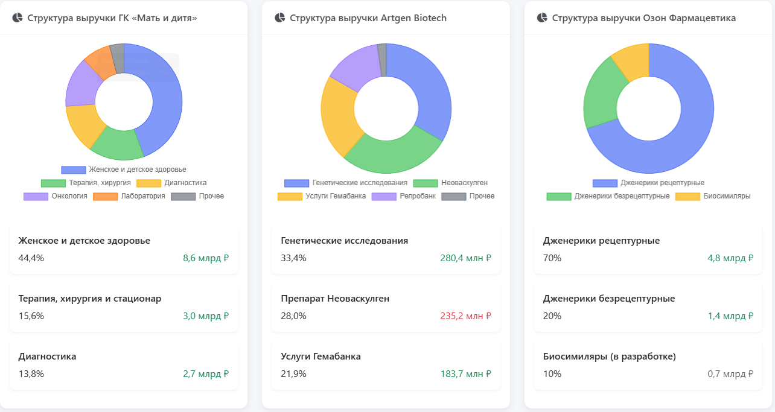The image size is (775, 412).
Task: Click the «21,9%» share value
Action: click(x=294, y=373)
